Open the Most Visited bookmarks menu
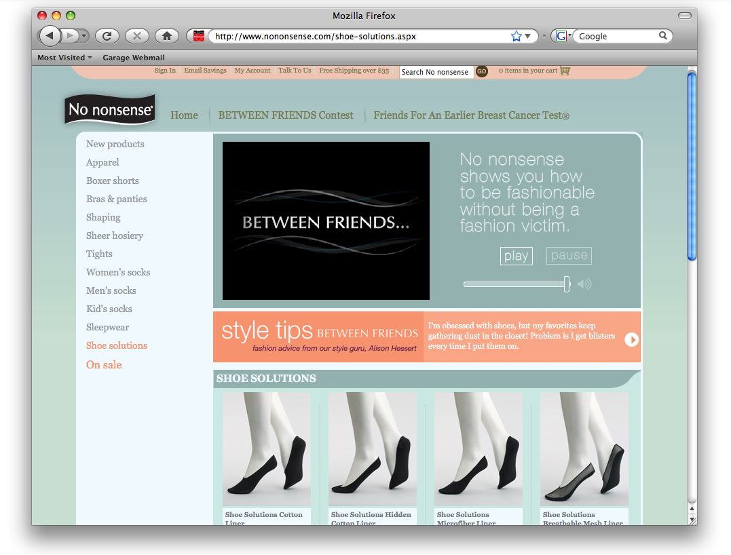731x555 pixels. pos(64,58)
